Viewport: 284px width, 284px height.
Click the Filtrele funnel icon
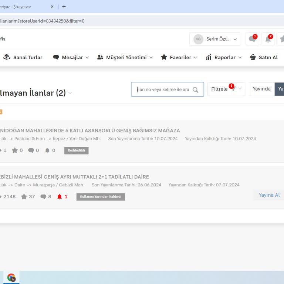[x=234, y=89]
